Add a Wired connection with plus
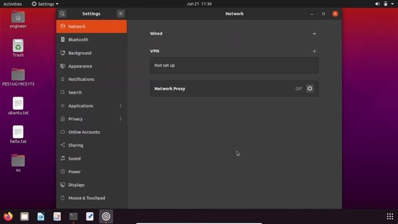398x224 pixels. (314, 34)
